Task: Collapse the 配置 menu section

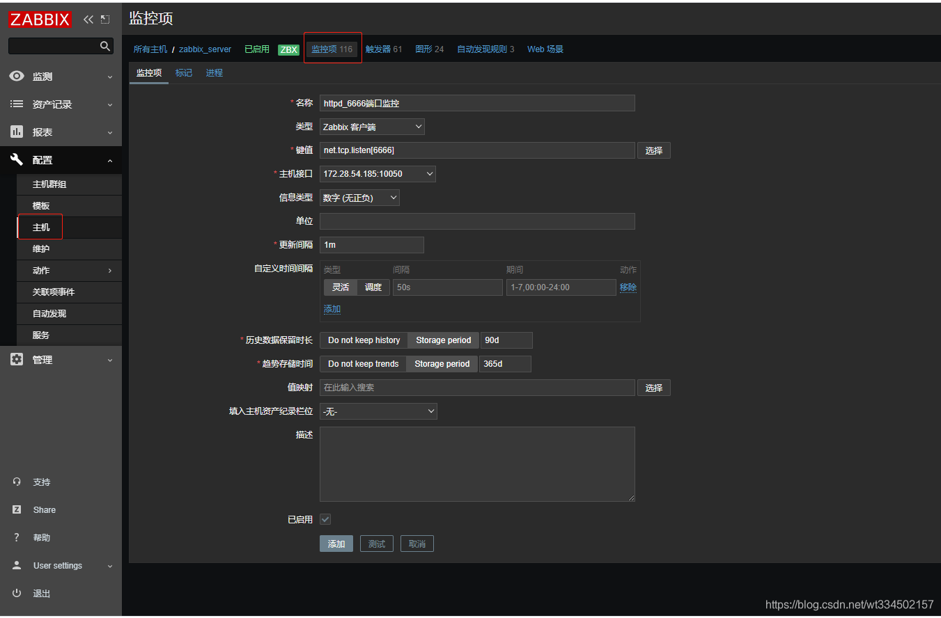Action: point(110,161)
